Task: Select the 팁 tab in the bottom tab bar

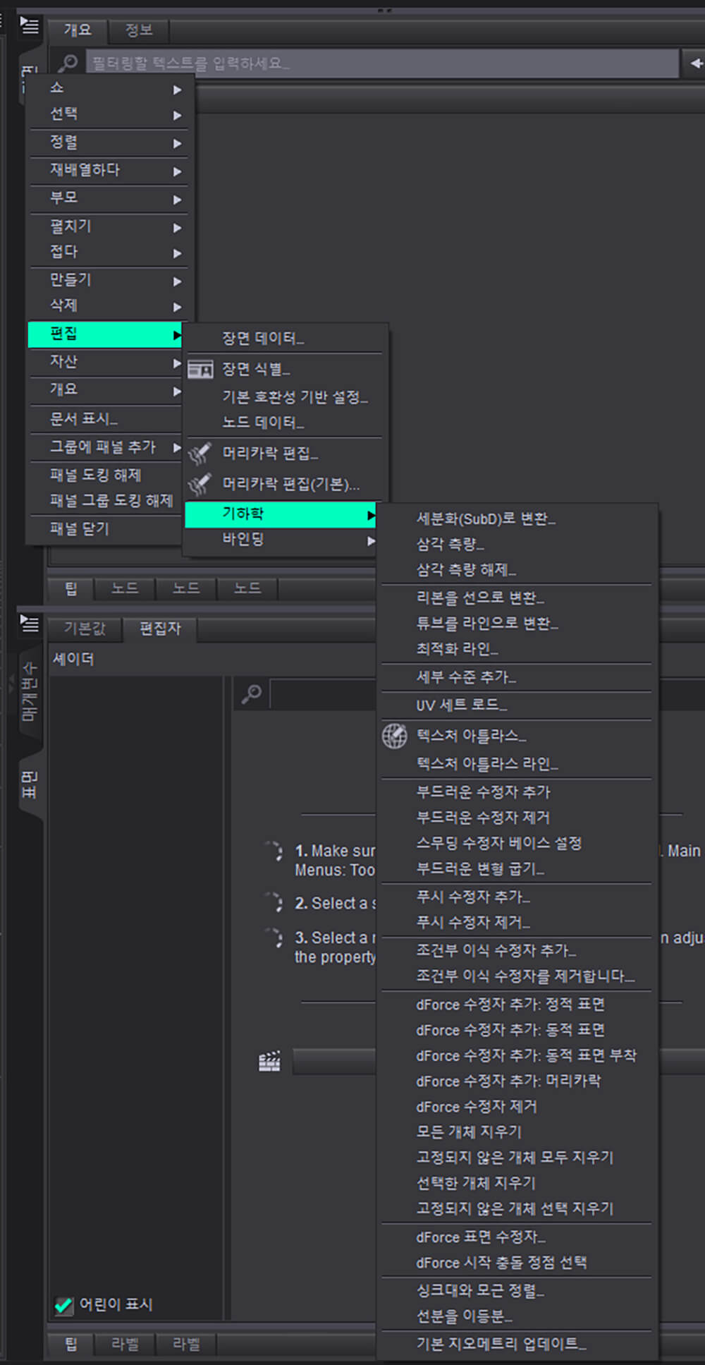Action: 71,1343
